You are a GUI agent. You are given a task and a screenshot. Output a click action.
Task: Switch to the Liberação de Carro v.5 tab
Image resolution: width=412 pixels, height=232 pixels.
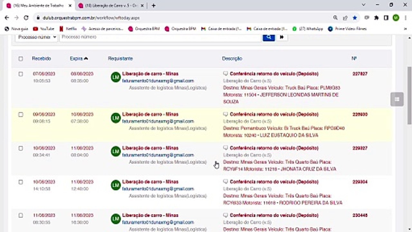(111, 6)
